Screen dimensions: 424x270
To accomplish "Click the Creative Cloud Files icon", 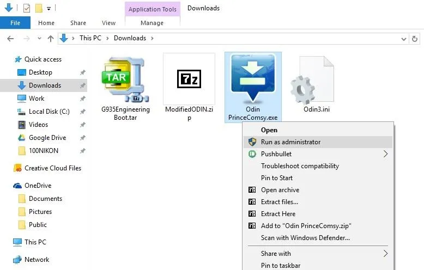I will 17,168.
